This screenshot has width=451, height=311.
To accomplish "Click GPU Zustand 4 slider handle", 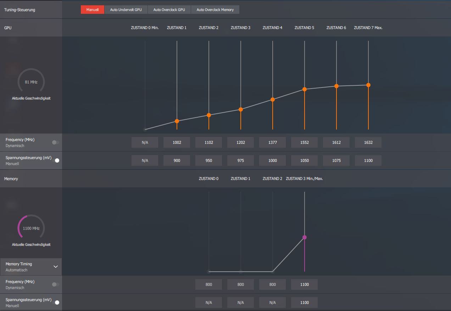I will coord(273,100).
